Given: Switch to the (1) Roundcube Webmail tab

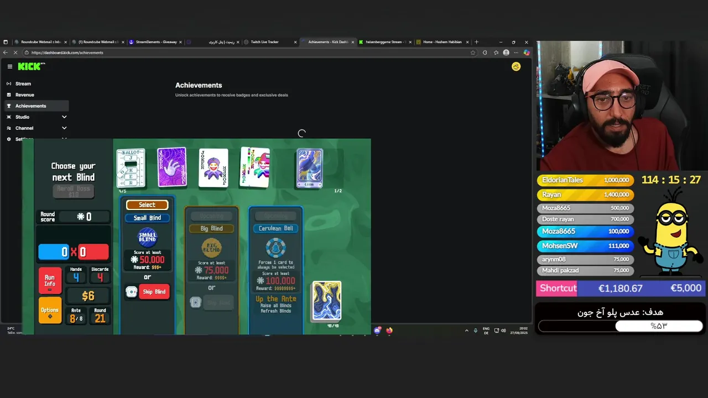Looking at the screenshot, I should coord(98,42).
